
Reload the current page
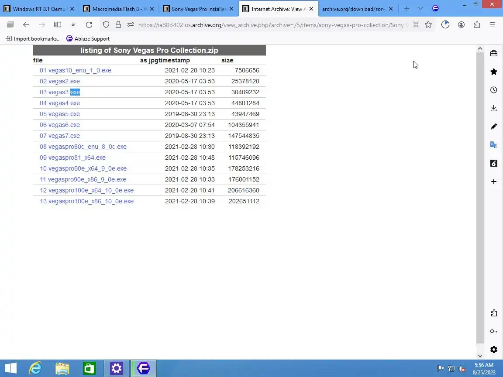click(x=89, y=25)
